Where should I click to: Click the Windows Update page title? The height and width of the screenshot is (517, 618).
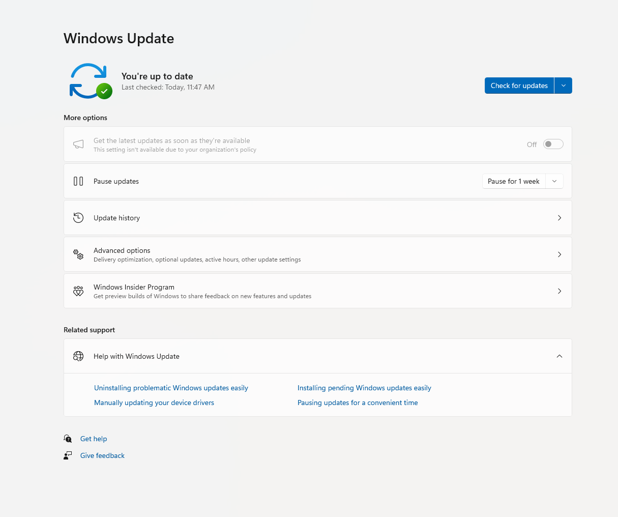(119, 39)
